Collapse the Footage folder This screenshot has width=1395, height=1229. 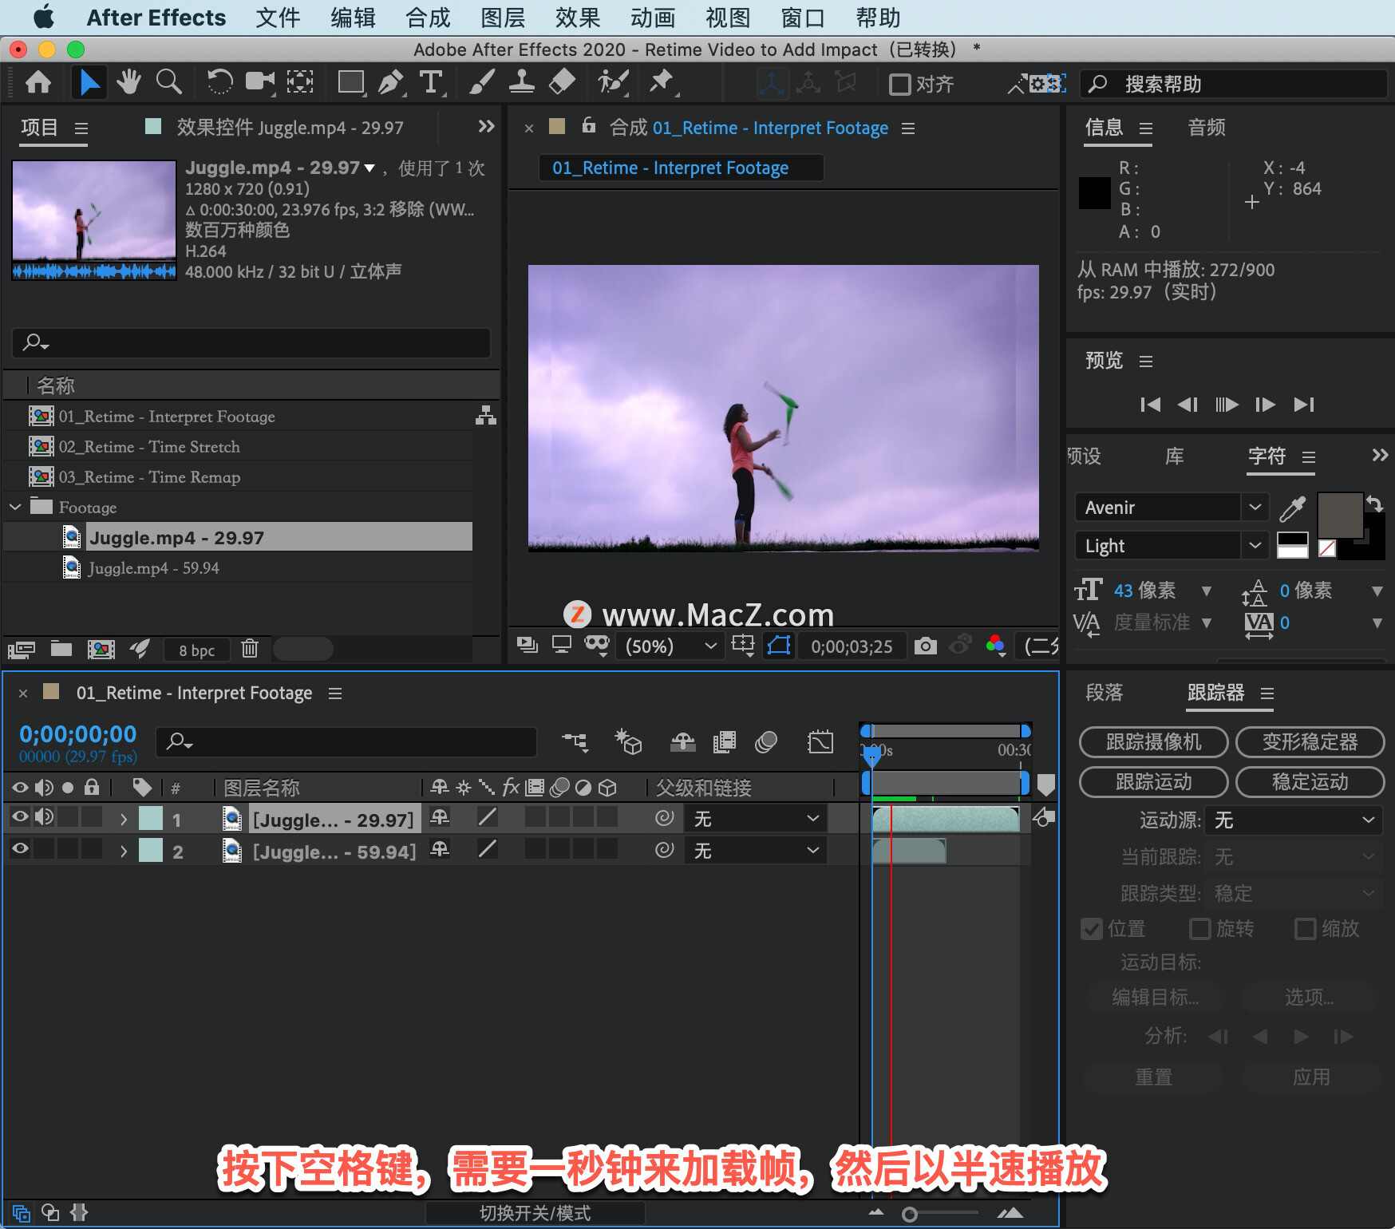[x=15, y=507]
